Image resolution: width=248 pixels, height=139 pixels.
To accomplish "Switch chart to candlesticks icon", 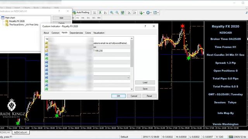I will 100,13.
